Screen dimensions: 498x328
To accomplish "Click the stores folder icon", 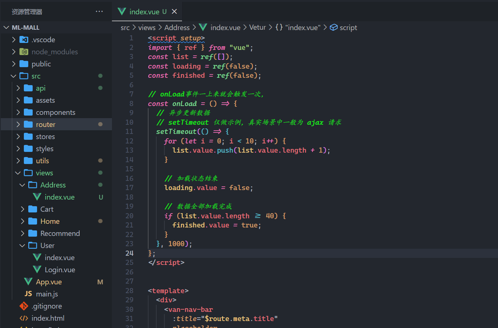I will (x=28, y=136).
